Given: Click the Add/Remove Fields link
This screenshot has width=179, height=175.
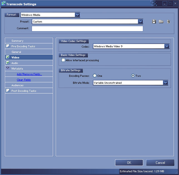Looking at the screenshot, I should [x=29, y=74].
